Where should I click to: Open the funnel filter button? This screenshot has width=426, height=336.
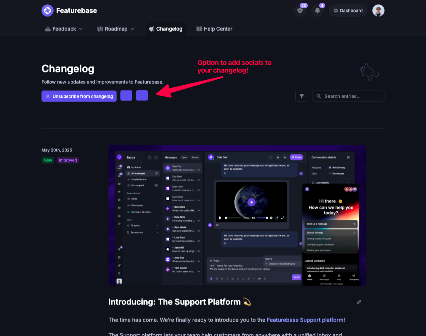(x=302, y=96)
